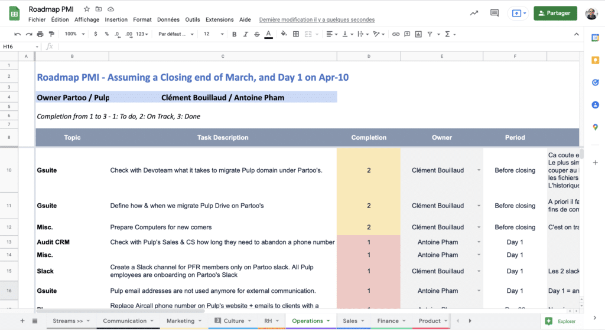Open the functions sigma menu
The height and width of the screenshot is (330, 605).
pyautogui.click(x=450, y=34)
